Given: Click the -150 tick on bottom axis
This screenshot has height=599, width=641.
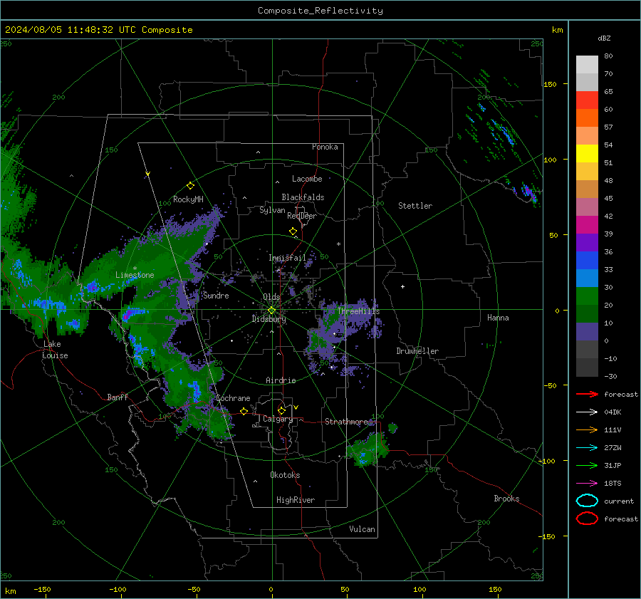Looking at the screenshot, I should click(x=42, y=589).
